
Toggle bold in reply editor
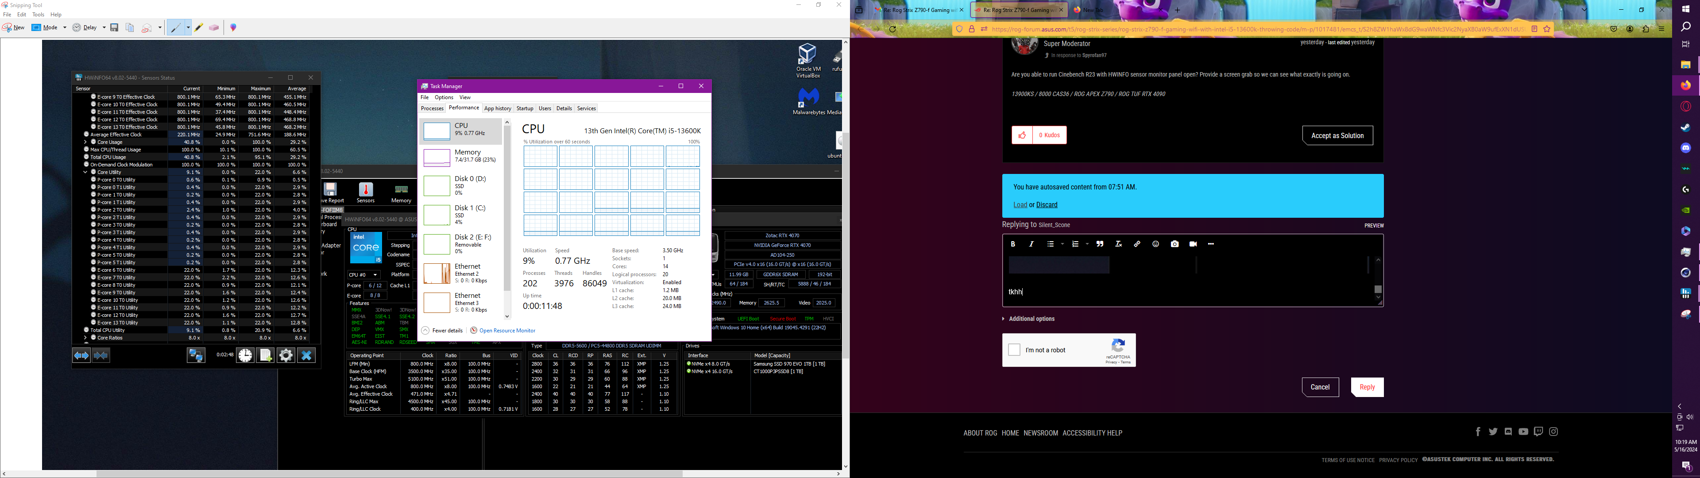pos(1013,244)
